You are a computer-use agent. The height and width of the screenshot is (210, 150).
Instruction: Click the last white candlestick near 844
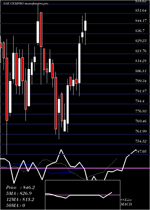(x=85, y=25)
